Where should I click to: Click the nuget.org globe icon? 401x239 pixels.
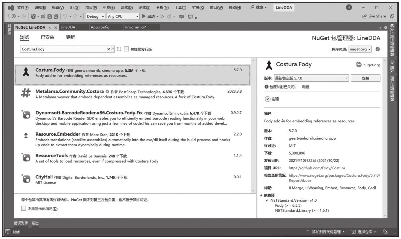coord(359,65)
